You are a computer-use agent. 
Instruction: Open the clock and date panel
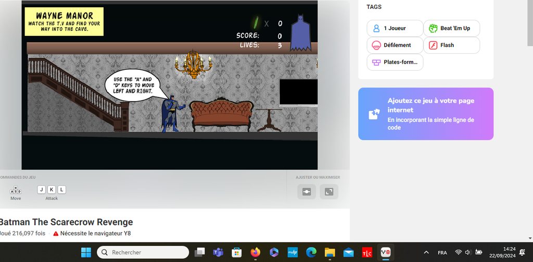[x=503, y=252]
